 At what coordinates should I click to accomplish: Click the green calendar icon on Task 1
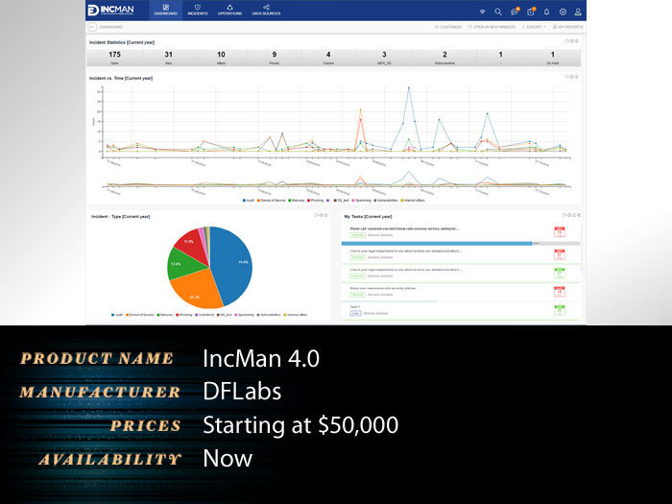tap(560, 310)
